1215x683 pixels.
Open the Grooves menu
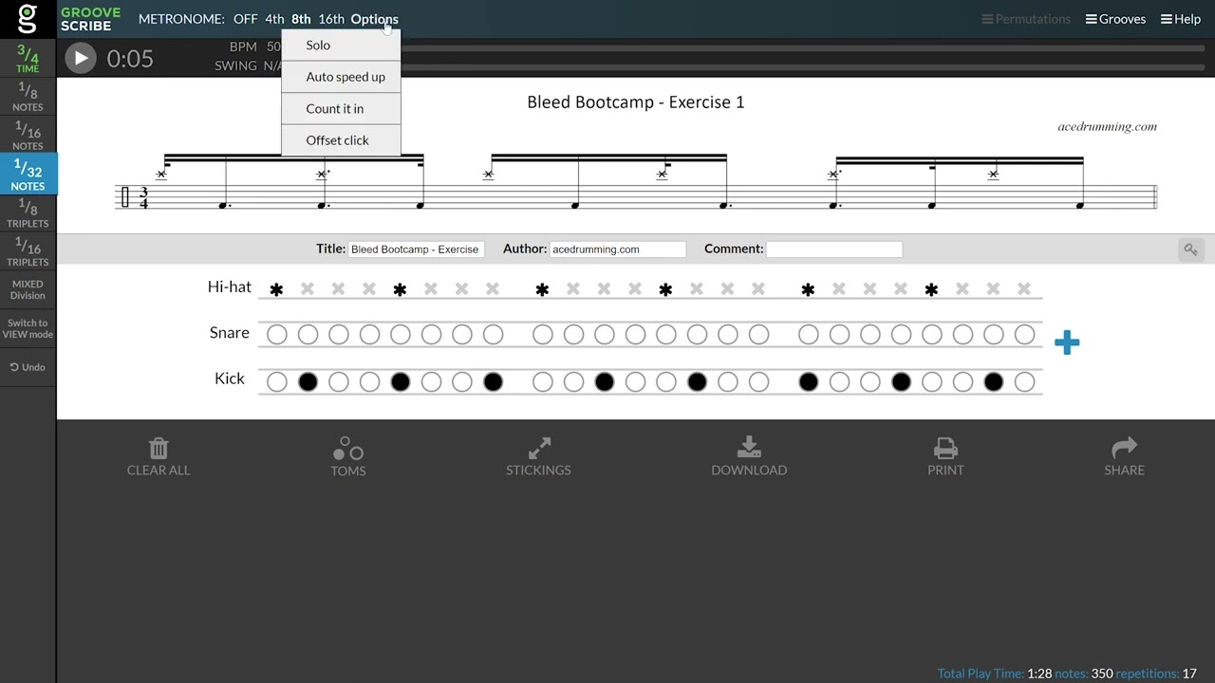tap(1115, 19)
